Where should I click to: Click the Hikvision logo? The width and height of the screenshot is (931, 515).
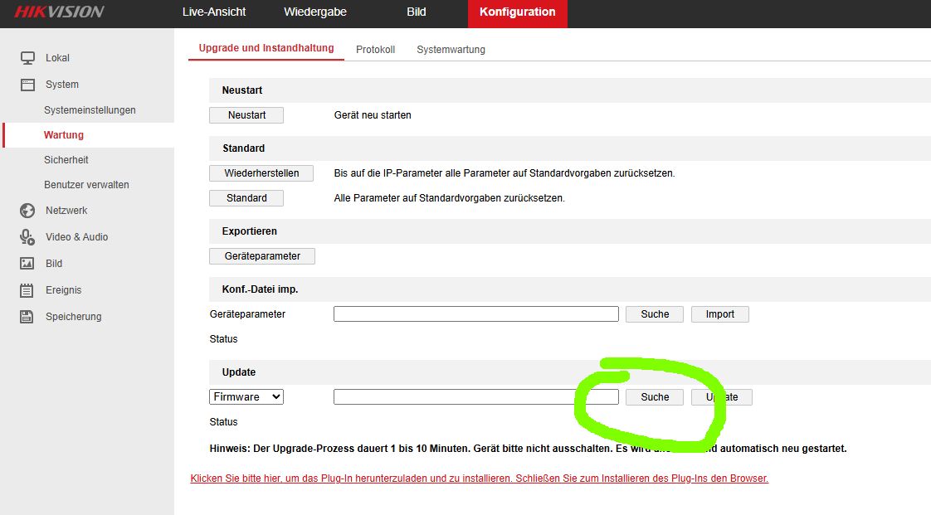[59, 12]
